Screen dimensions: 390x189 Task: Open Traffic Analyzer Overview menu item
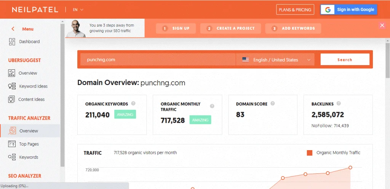pyautogui.click(x=29, y=131)
